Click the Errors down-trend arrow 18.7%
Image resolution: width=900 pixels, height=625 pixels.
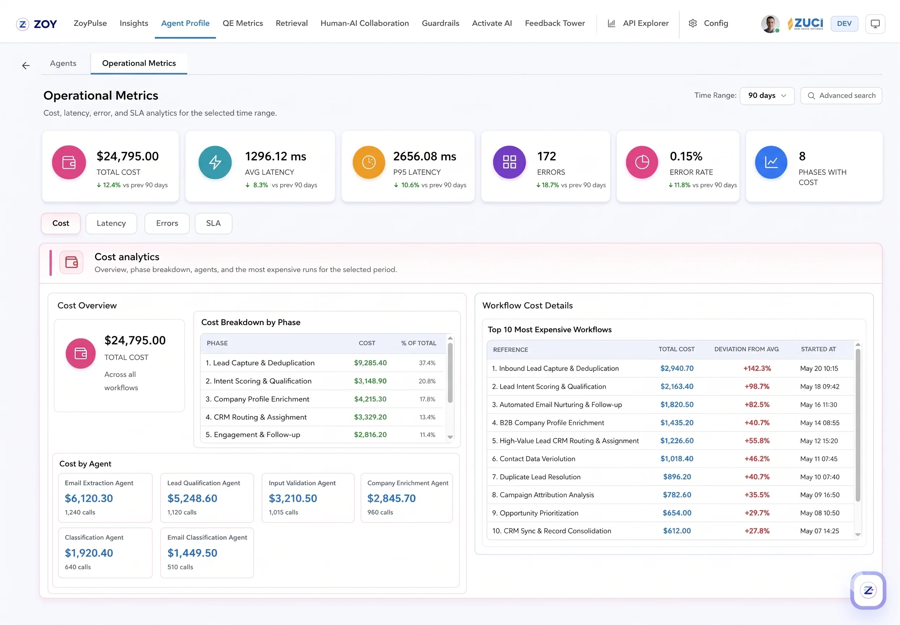(x=538, y=185)
